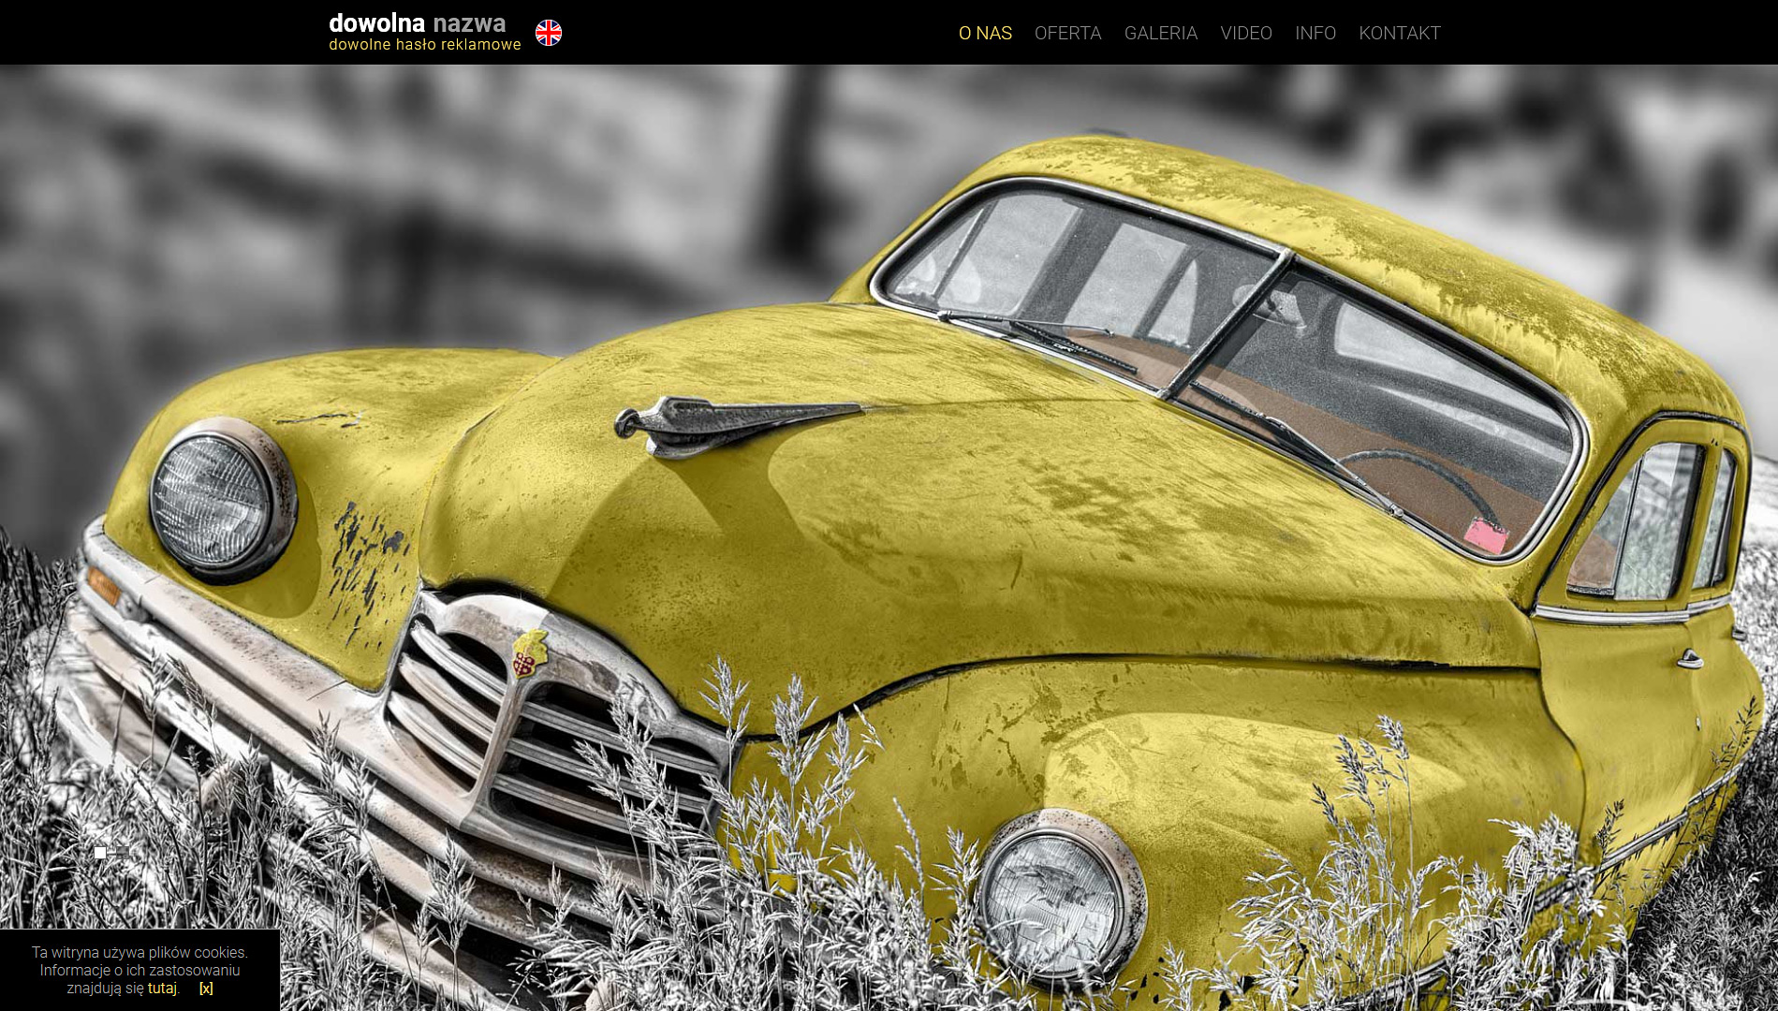The width and height of the screenshot is (1778, 1011).
Task: Click the pink sticker on the windshield
Action: pos(1485,535)
